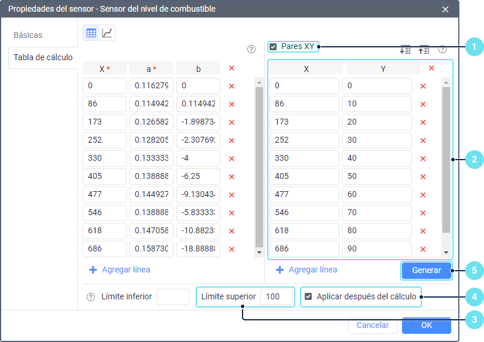Image resolution: width=484 pixels, height=342 pixels.
Task: Click the import table icon above XY pairs
Action: tap(405, 50)
